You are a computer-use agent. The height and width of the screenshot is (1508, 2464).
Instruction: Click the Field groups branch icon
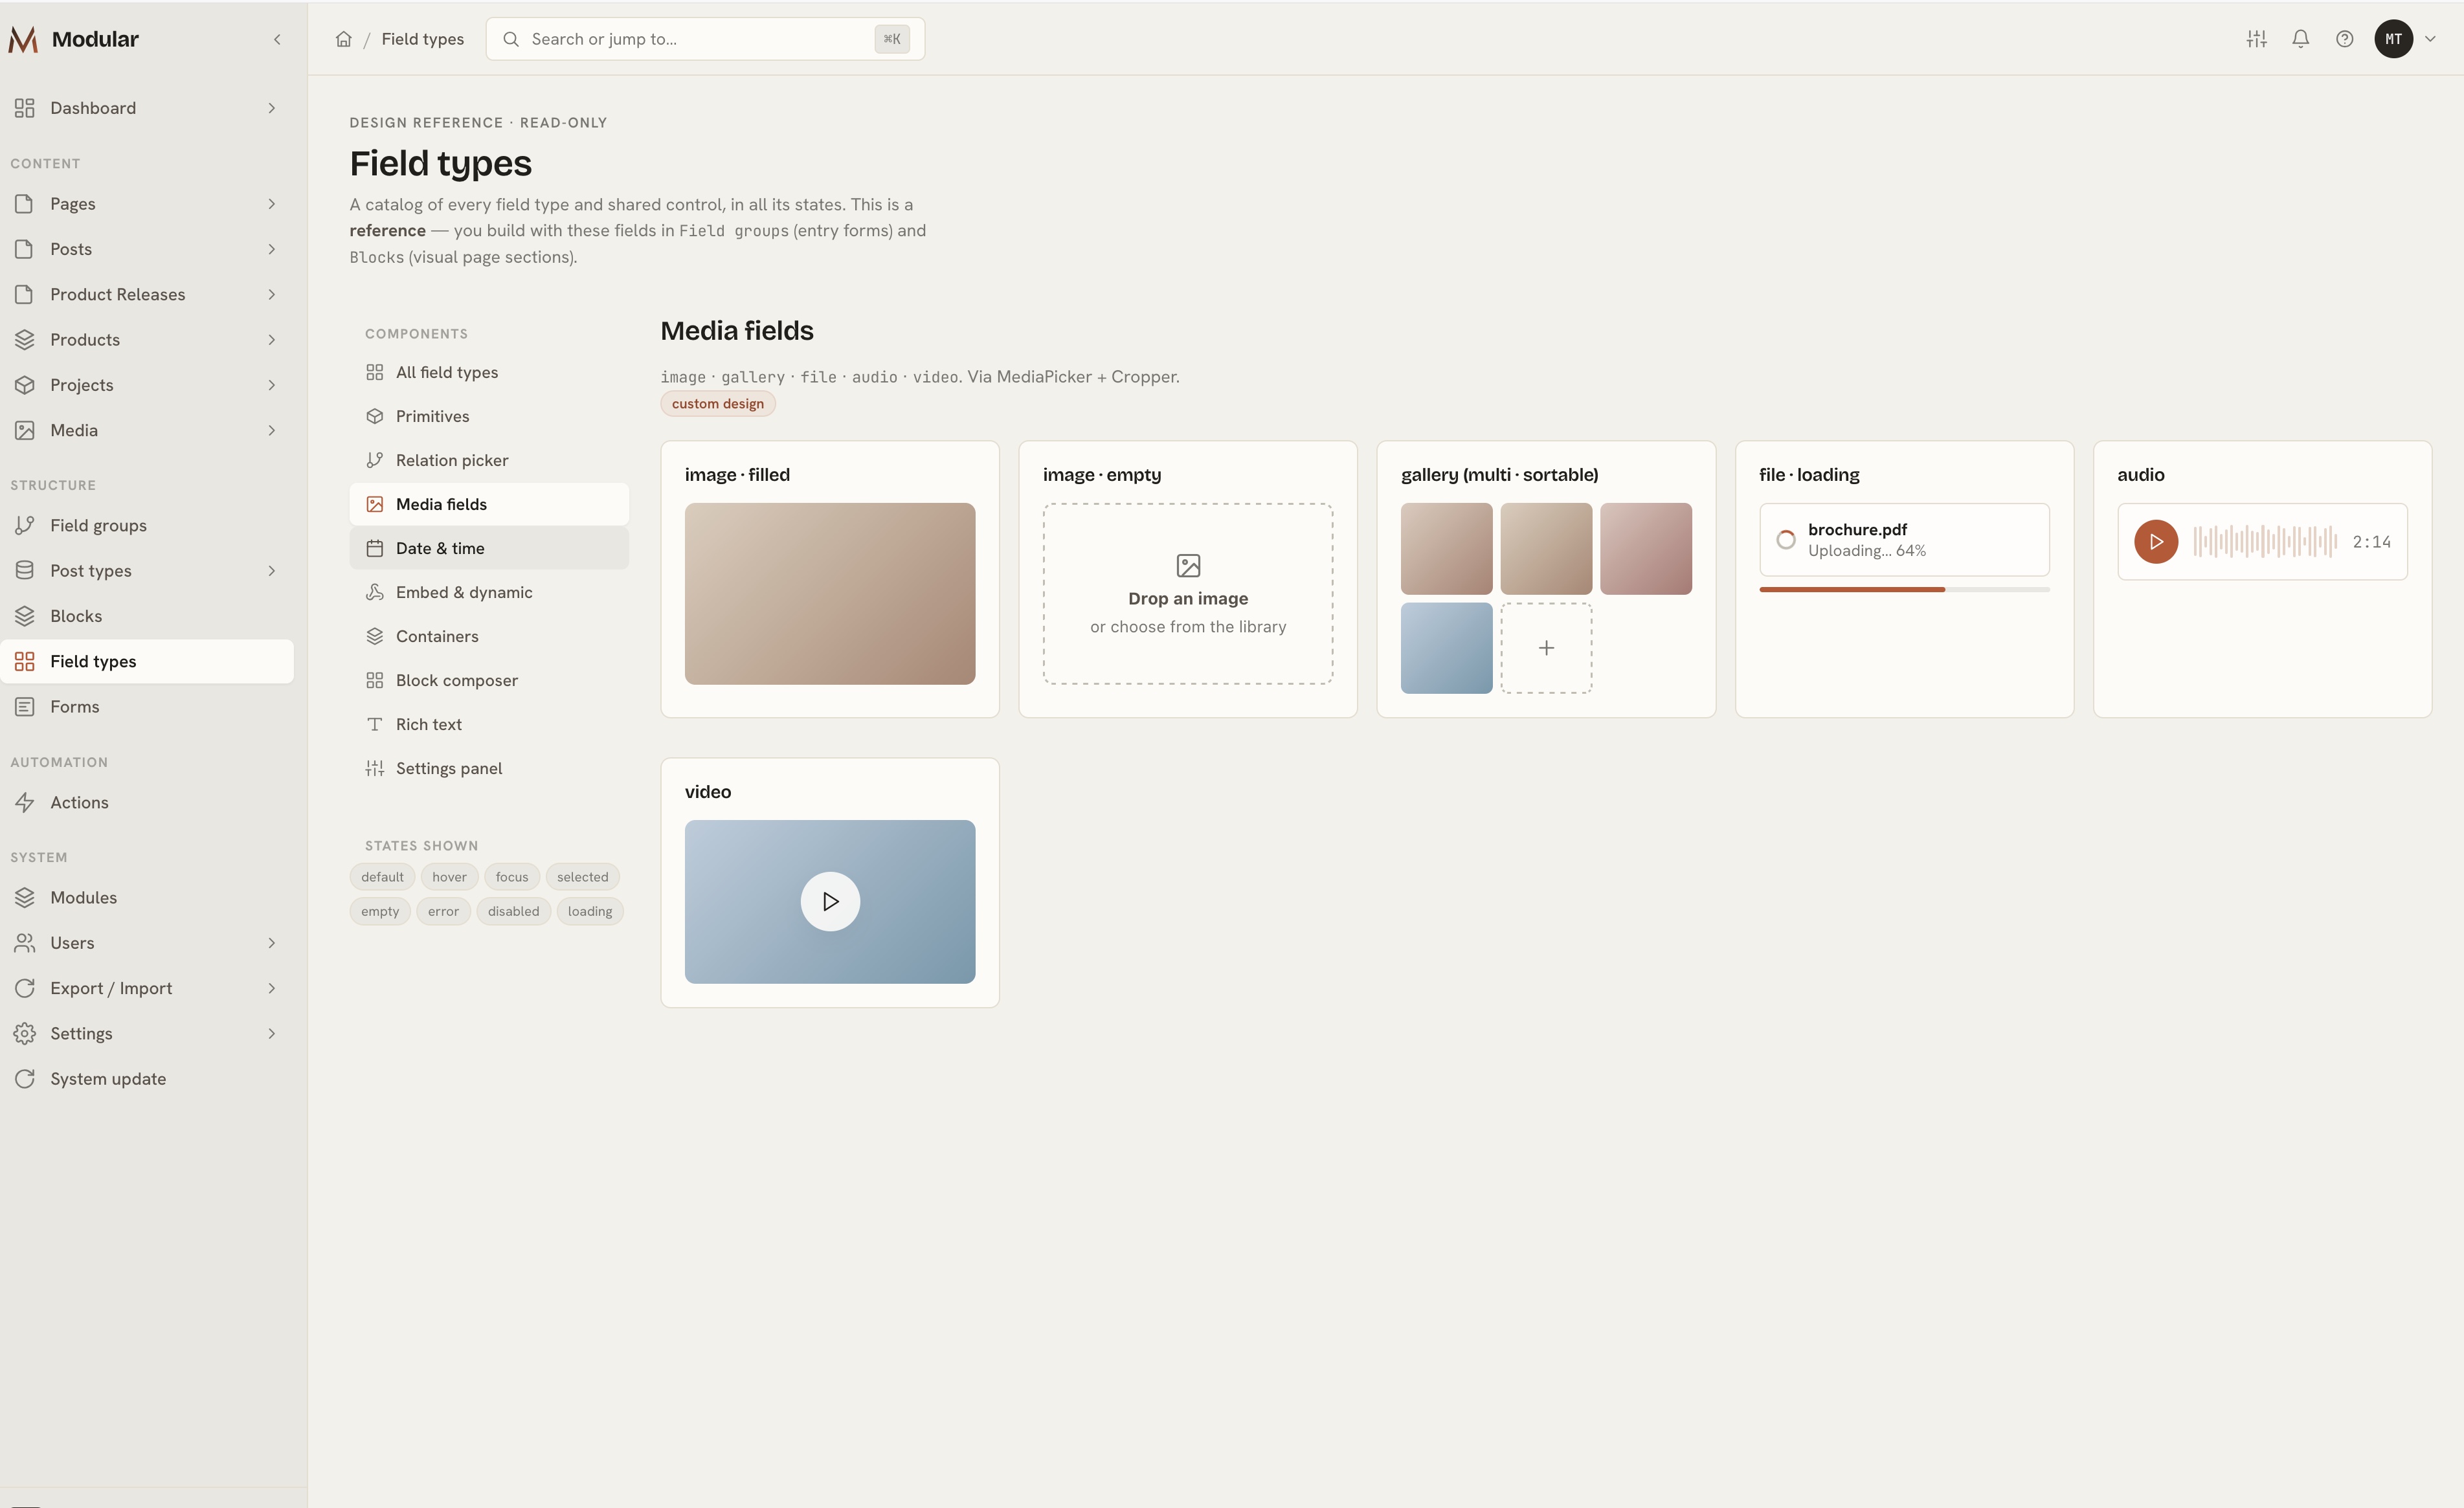[25, 525]
